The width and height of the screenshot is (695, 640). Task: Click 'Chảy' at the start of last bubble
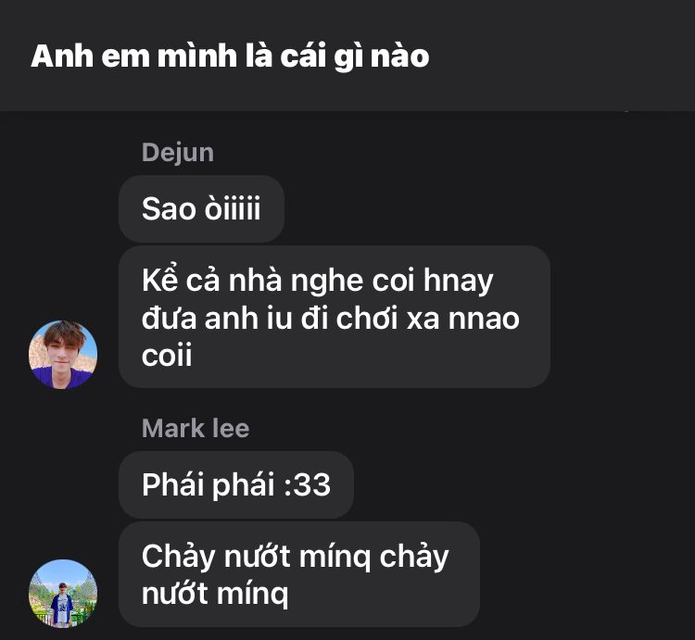coord(179,557)
